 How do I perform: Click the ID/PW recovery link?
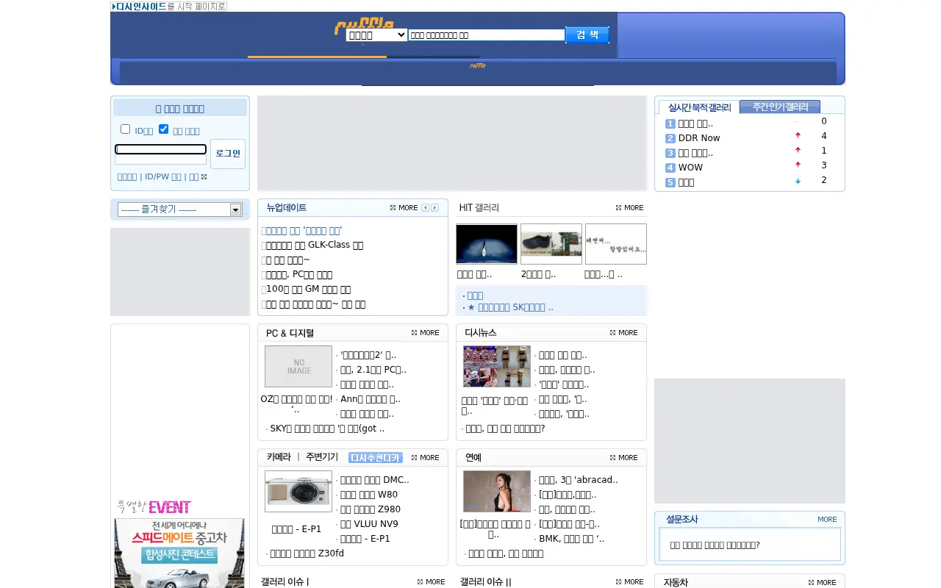(x=162, y=176)
